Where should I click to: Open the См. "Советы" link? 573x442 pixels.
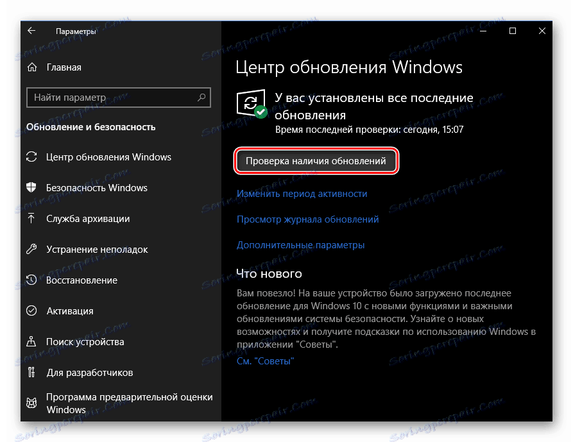pos(265,361)
